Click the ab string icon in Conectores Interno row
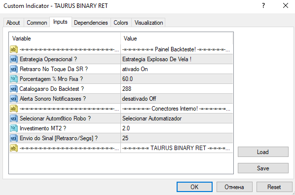 coord(14,109)
